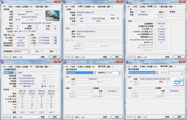
Task: Click the processor name field 'Intel Atom'
Action: (29, 12)
